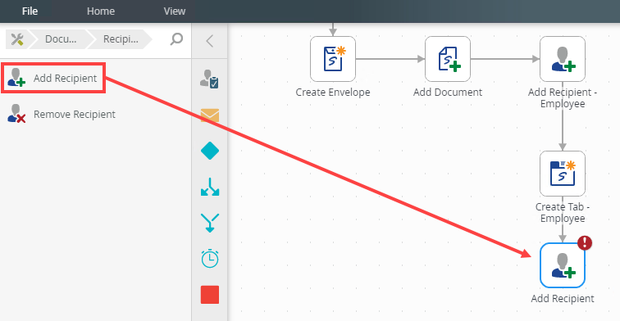Click the toolbox search magnifier icon
This screenshot has height=321, width=620.
[176, 39]
